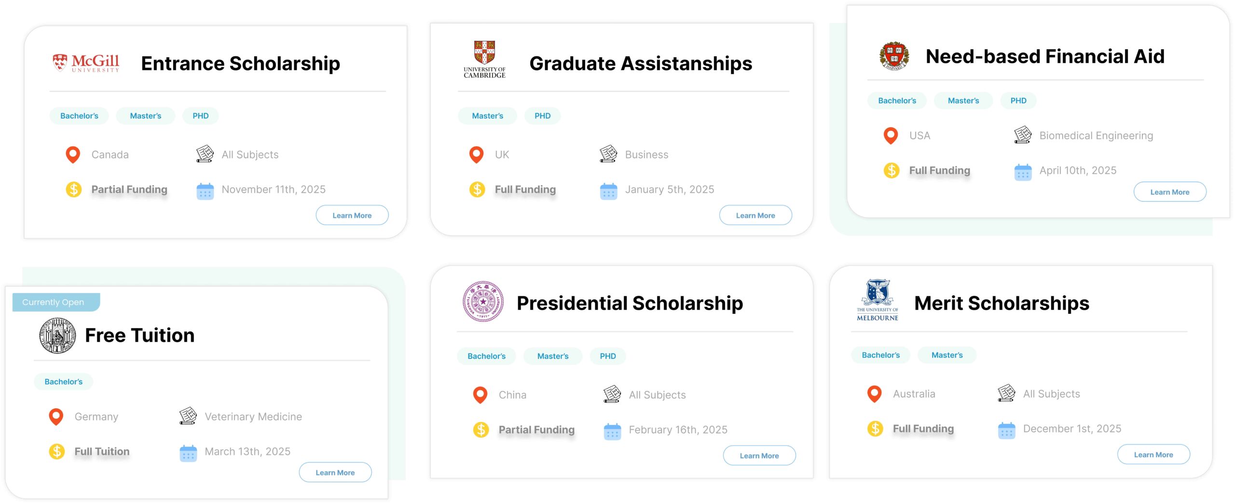Open Learn More on Merit Scholarships card
Image resolution: width=1235 pixels, height=504 pixels.
tap(1153, 454)
